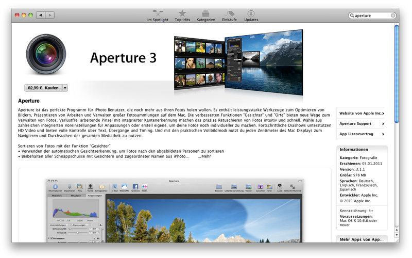Click the Größe: 578 MB text

(353, 175)
